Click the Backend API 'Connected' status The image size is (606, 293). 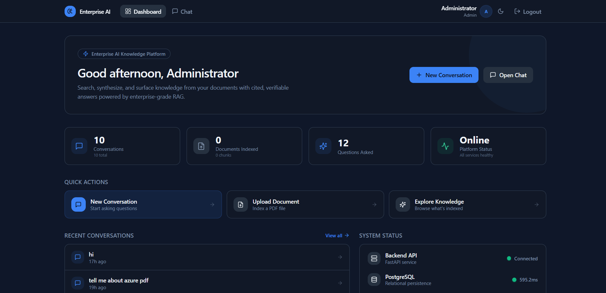(522, 258)
